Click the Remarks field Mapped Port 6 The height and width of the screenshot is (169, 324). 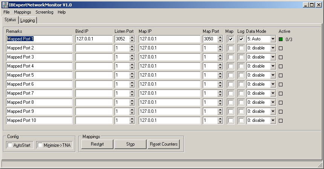pos(39,84)
